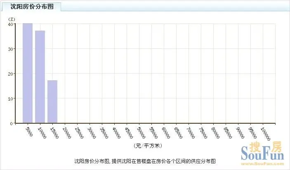290x170 pixels.
Task: Click the 25000 x-axis label
Action: 79,133
